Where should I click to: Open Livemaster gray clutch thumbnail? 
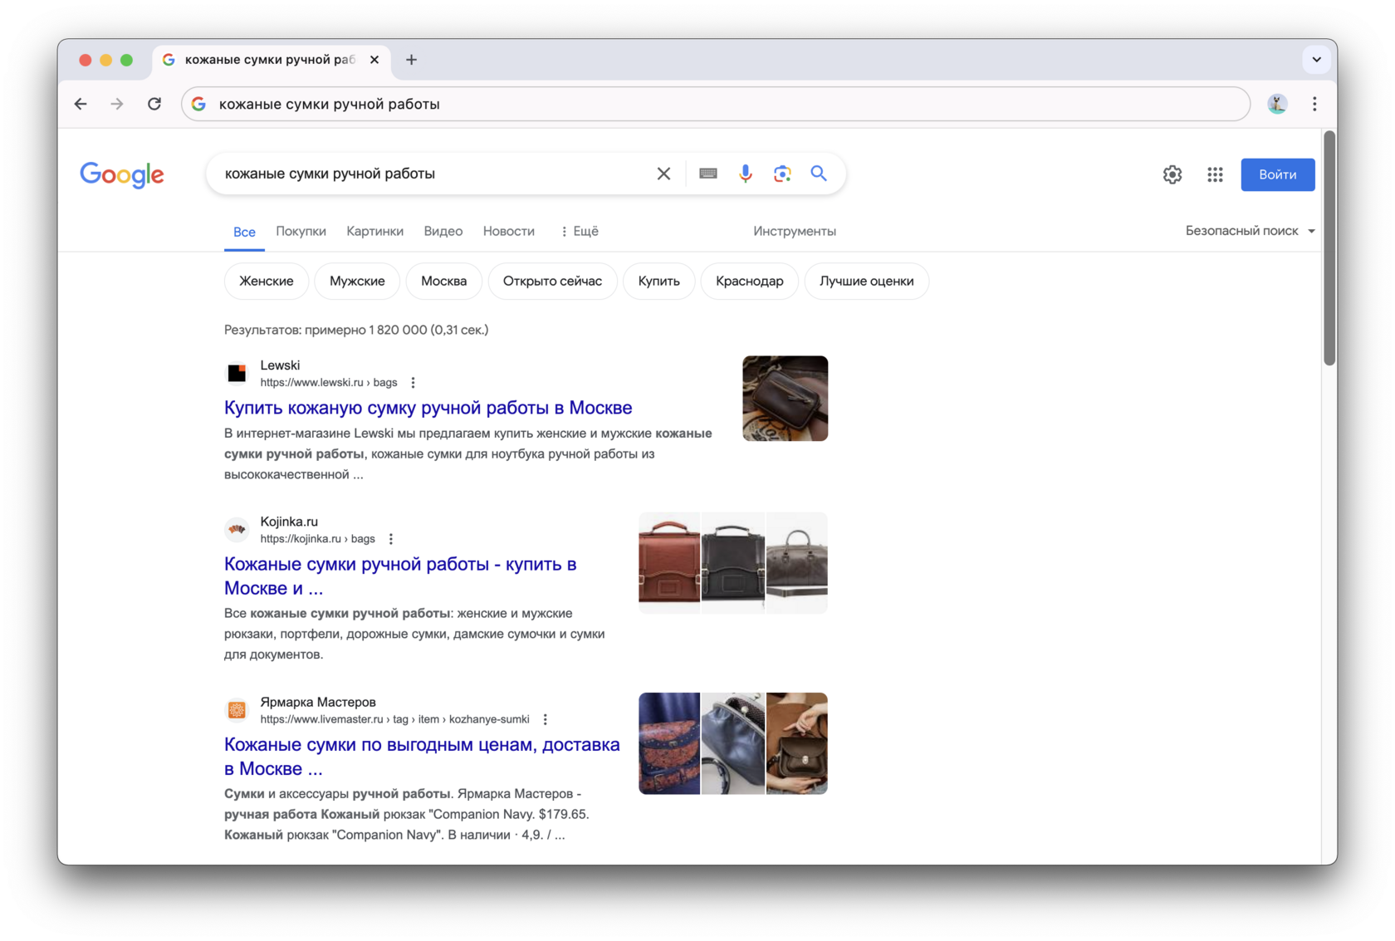pos(732,743)
